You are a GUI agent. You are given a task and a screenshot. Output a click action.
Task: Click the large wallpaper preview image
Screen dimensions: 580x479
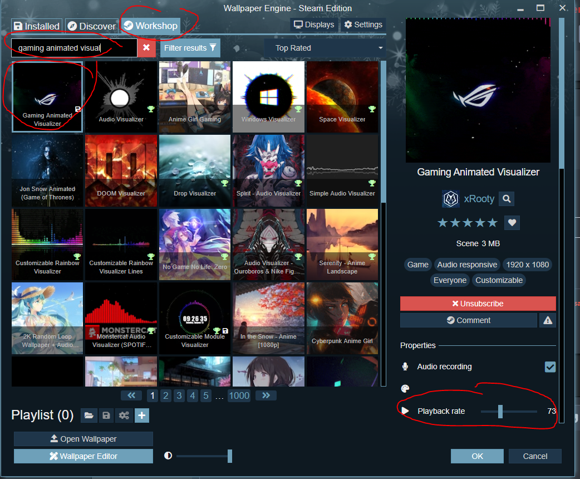click(x=478, y=90)
